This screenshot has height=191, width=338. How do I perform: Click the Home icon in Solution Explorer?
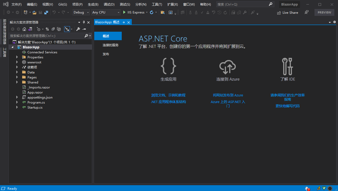point(24,29)
